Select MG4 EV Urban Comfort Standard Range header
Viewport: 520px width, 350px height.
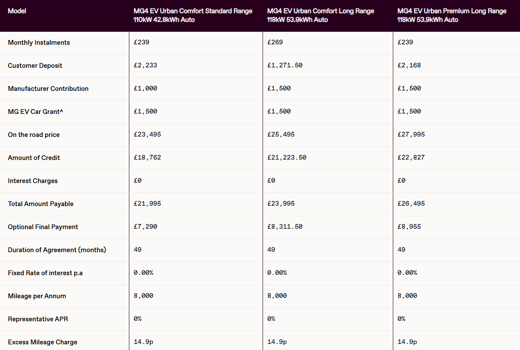click(x=193, y=15)
